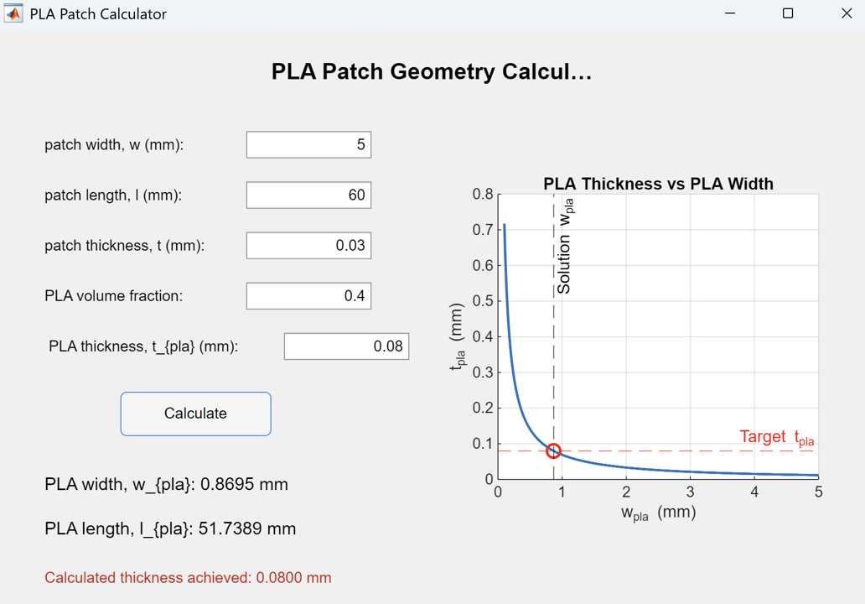Click the 'PLA length, l_{pla}: 51.7389 mm' result
The width and height of the screenshot is (865, 604).
coord(170,528)
